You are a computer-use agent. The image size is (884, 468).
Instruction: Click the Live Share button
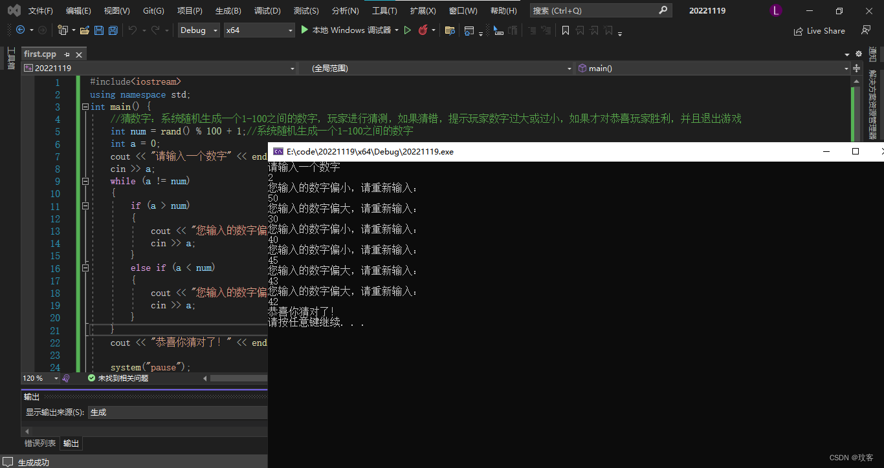819,30
